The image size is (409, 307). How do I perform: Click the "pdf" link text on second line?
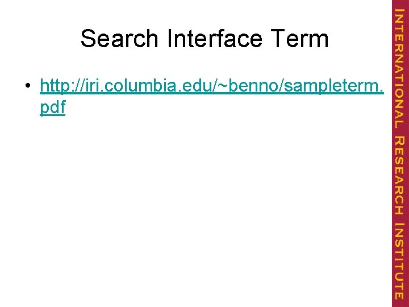(x=53, y=107)
